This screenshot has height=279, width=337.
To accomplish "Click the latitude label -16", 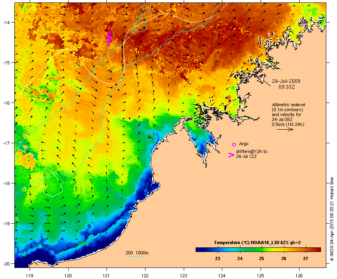I will click(6, 103).
